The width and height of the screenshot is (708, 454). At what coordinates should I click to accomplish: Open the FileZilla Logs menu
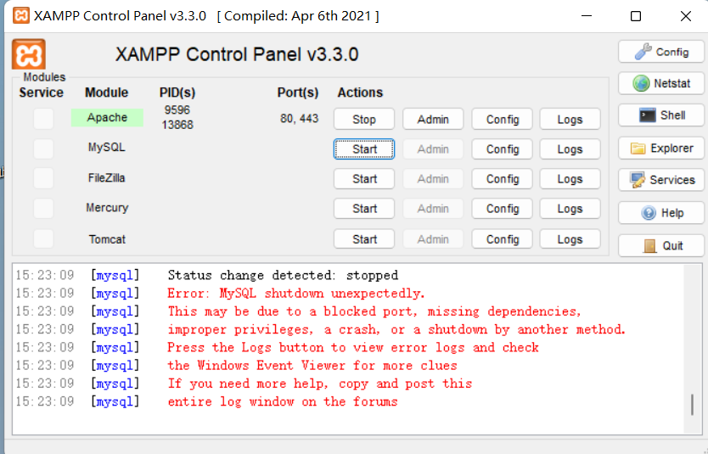point(570,179)
